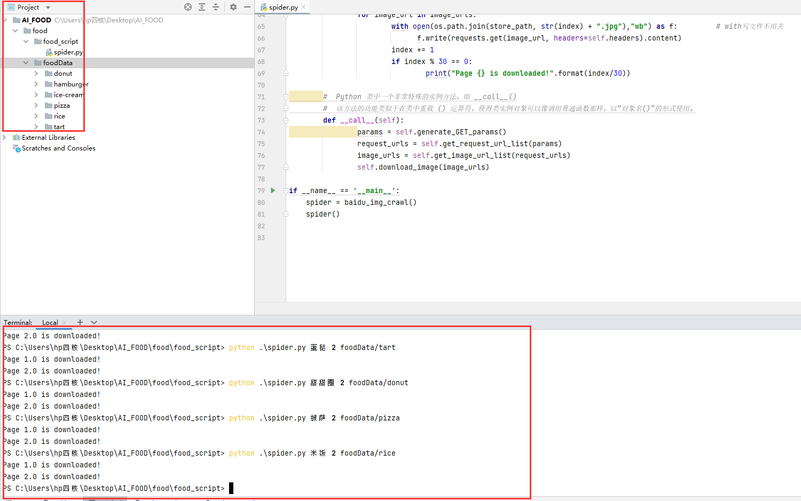Image resolution: width=801 pixels, height=501 pixels.
Task: Place the cursor in the 'index += 1' line
Action: point(413,50)
